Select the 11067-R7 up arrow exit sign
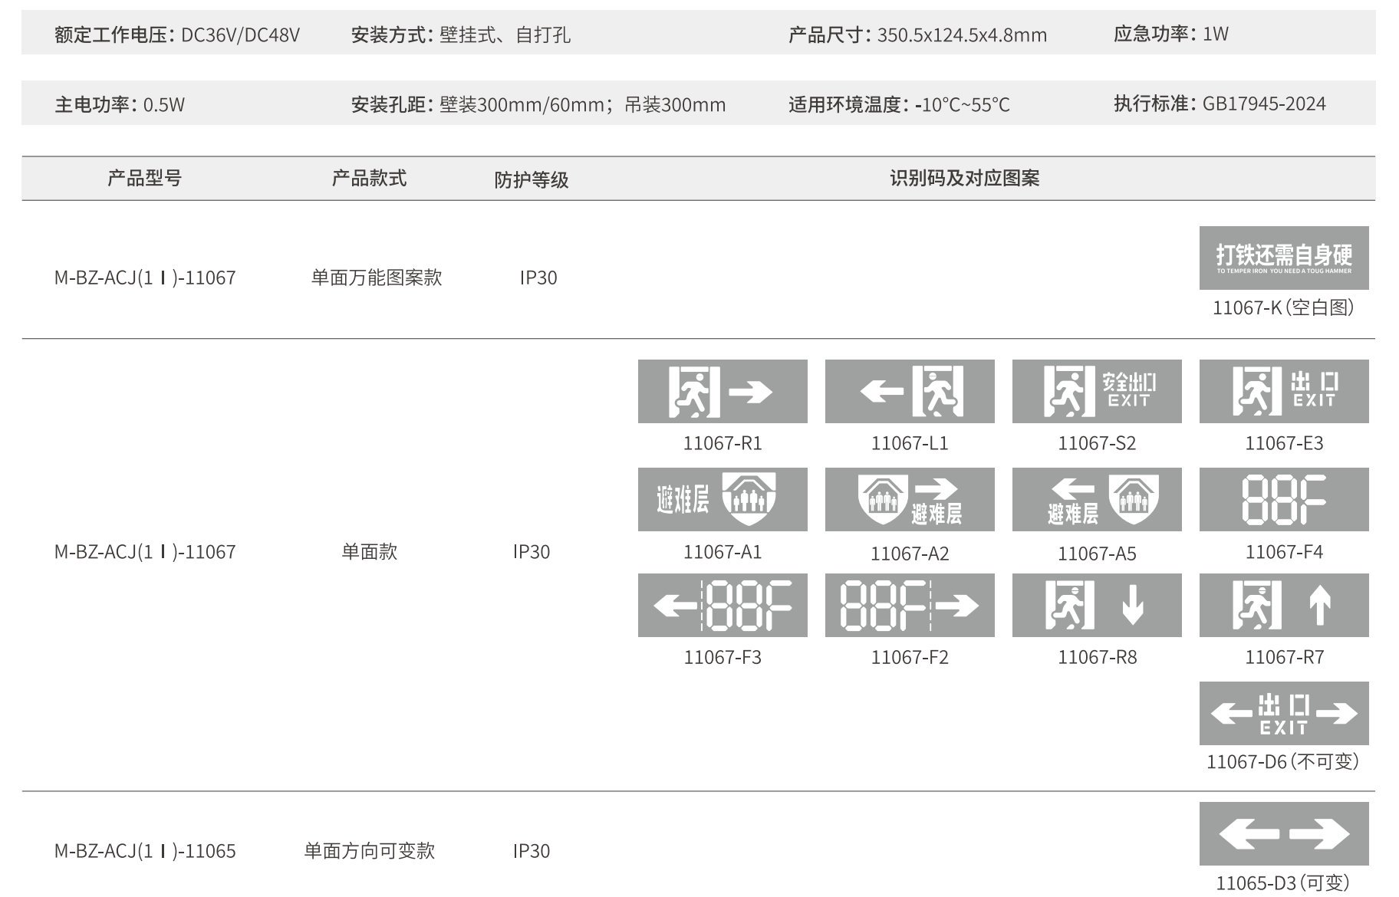Image resolution: width=1399 pixels, height=897 pixels. pos(1284,605)
